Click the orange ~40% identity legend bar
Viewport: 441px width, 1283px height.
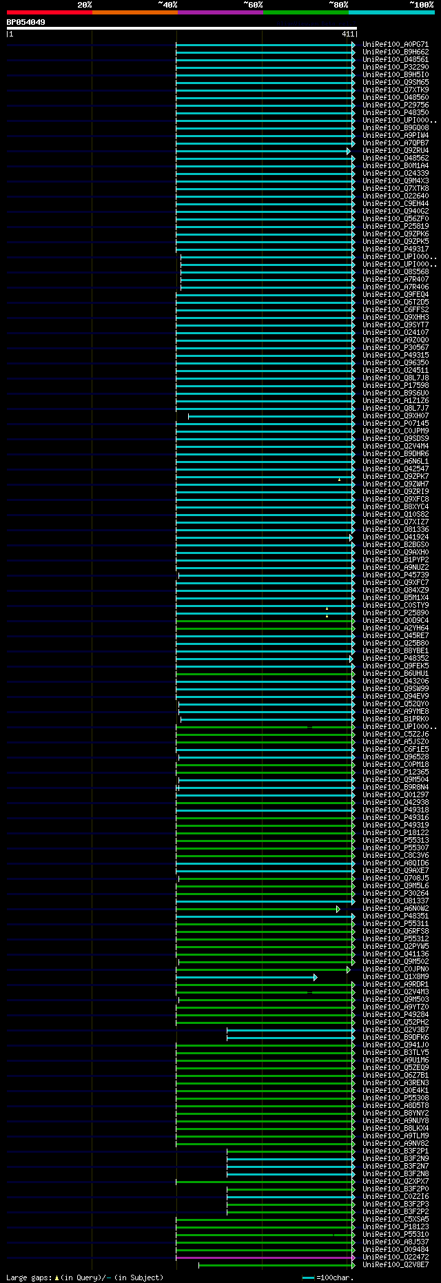coord(134,12)
